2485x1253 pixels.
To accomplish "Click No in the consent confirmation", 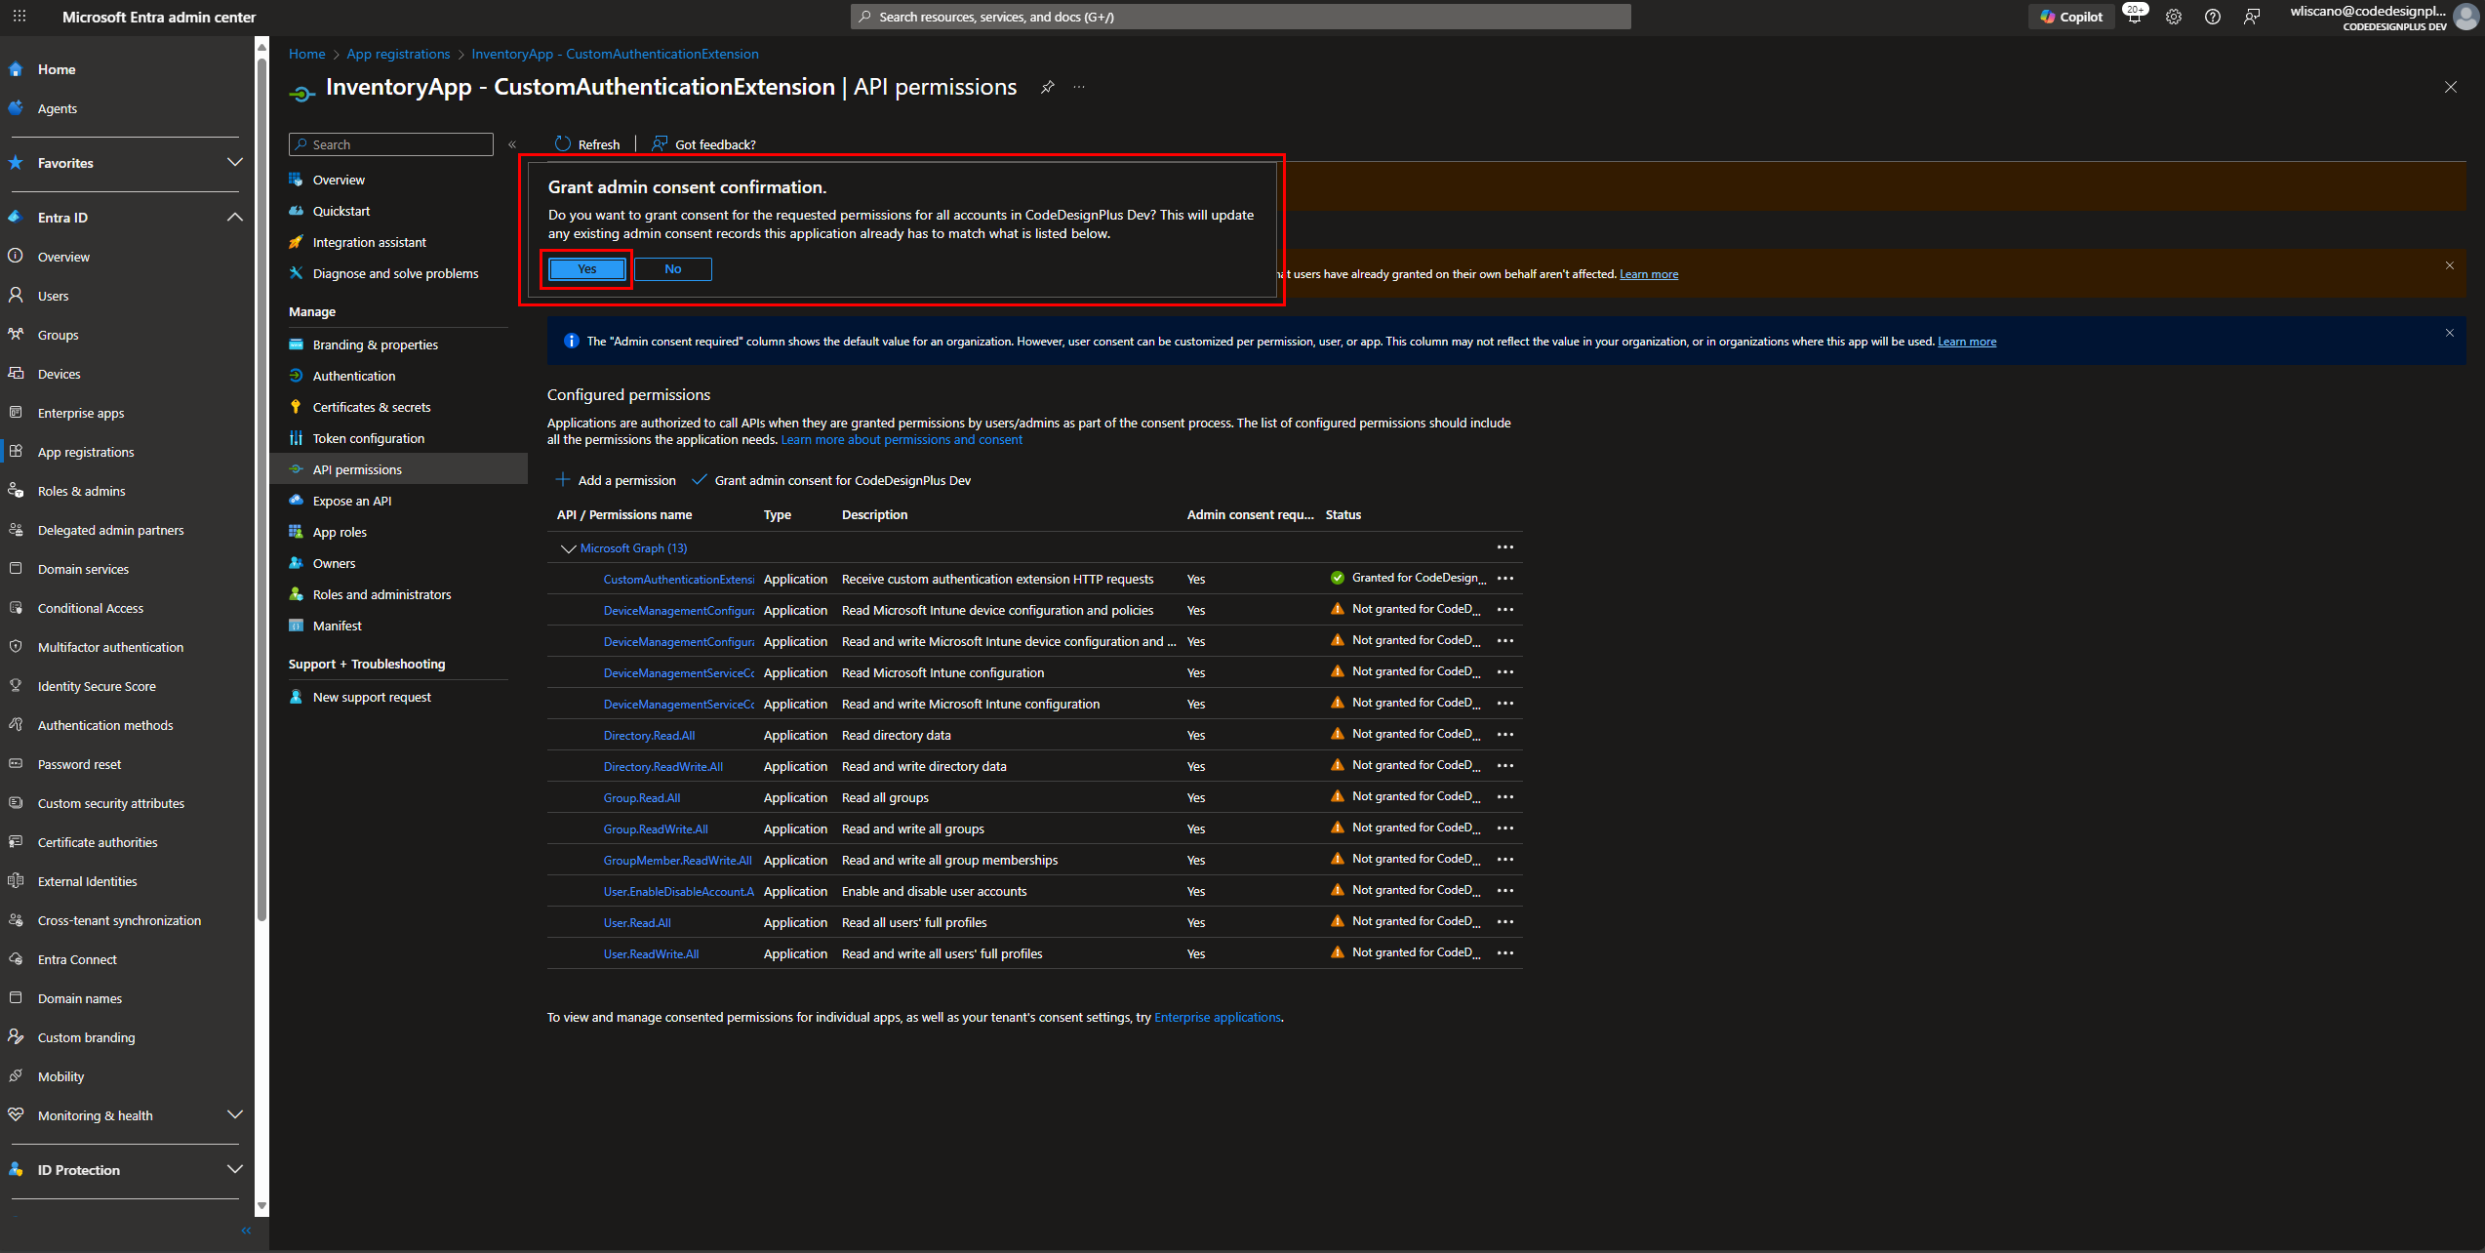I will (673, 269).
